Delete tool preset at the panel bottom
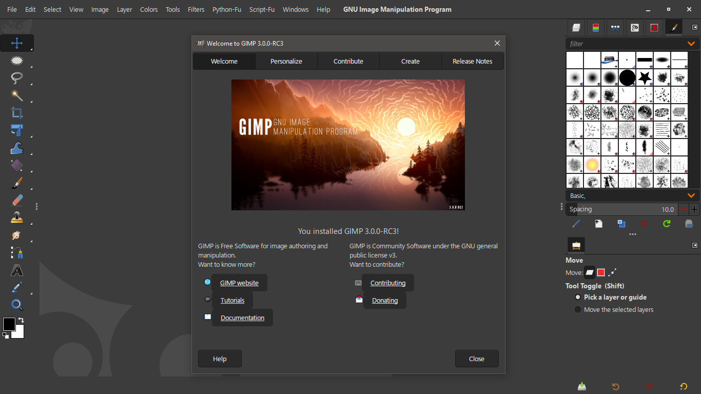Image resolution: width=701 pixels, height=394 pixels. pyautogui.click(x=650, y=386)
